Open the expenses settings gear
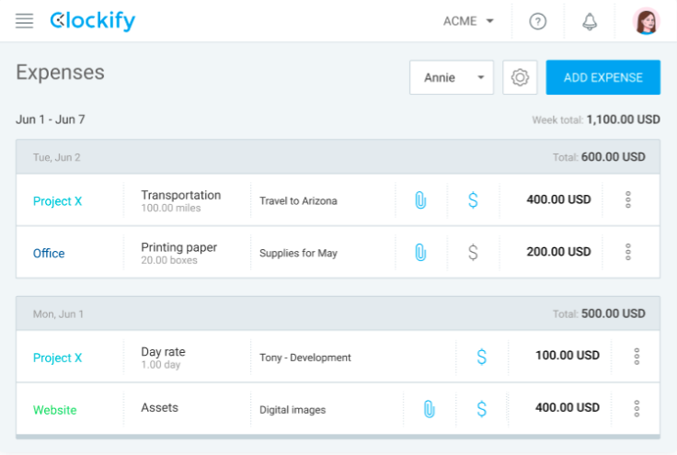This screenshot has width=677, height=455. tap(520, 78)
